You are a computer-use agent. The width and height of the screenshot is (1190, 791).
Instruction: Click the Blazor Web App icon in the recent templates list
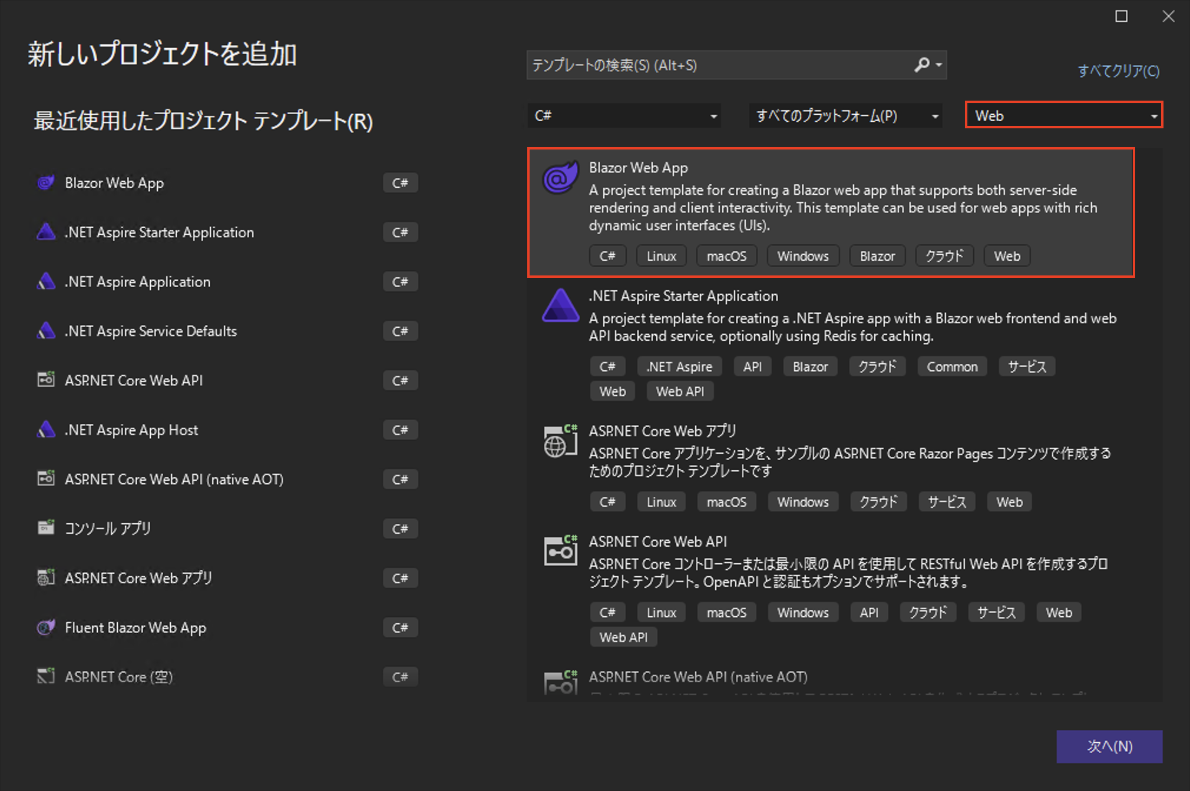(x=46, y=183)
